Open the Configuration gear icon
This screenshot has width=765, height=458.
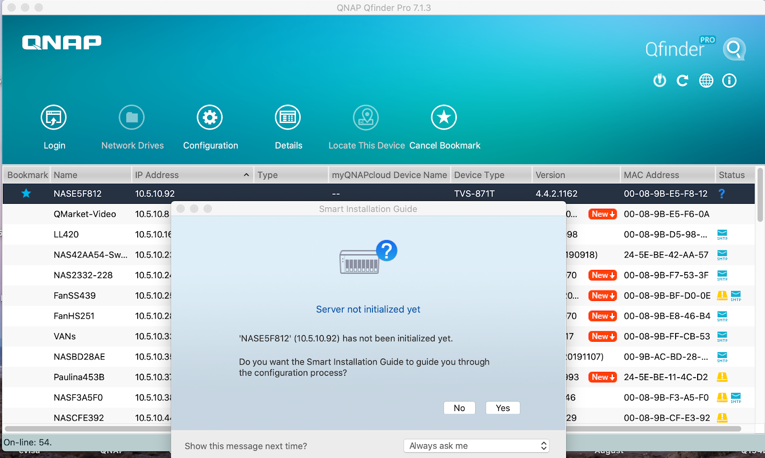(210, 118)
